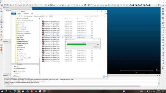166x93 pixels.
Task: Refresh the GRIBOVO folder view
Action: (x=87, y=16)
